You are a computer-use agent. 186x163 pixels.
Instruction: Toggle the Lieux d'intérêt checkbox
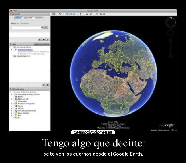click(x=14, y=113)
